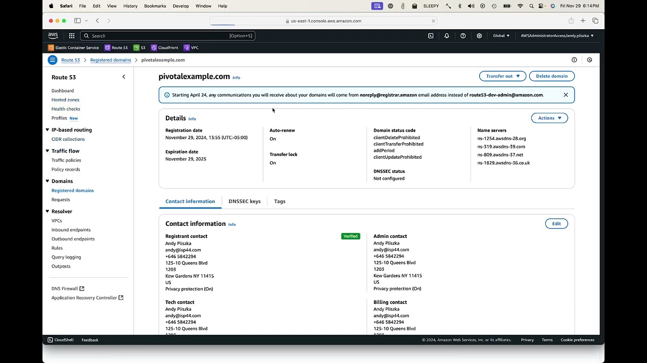The image size is (647, 363).
Task: Open the AWS services grid menu
Action: 72,36
